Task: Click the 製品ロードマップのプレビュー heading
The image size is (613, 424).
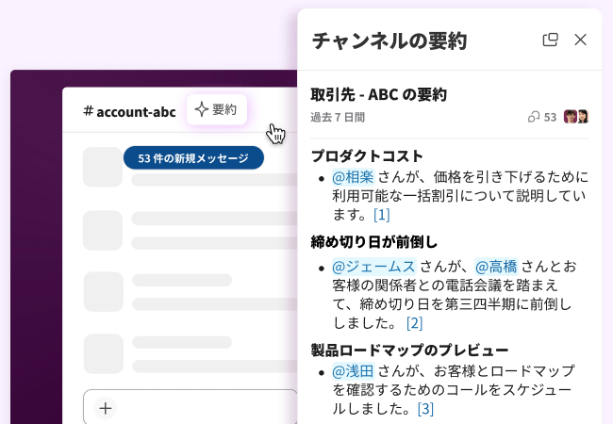Action: point(409,350)
